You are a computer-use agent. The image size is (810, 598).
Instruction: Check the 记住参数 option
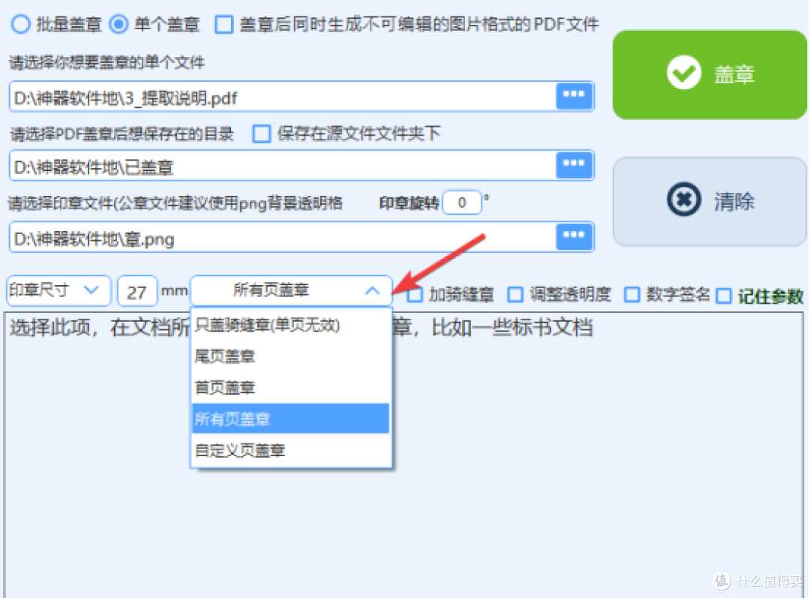pos(724,296)
